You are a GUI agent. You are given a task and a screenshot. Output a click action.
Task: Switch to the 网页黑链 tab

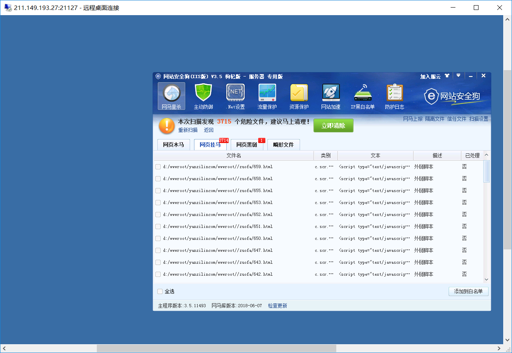(247, 145)
